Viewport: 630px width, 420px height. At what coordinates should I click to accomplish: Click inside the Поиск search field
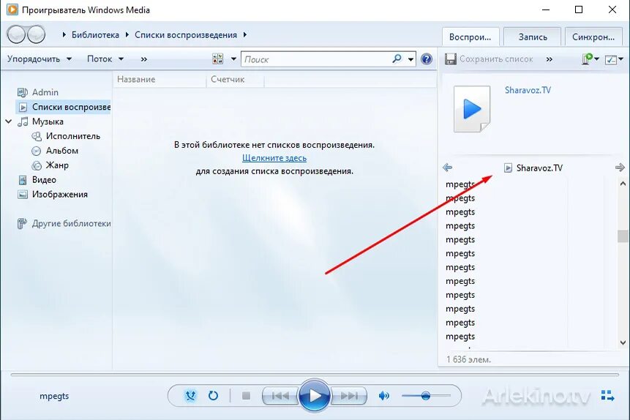point(315,59)
